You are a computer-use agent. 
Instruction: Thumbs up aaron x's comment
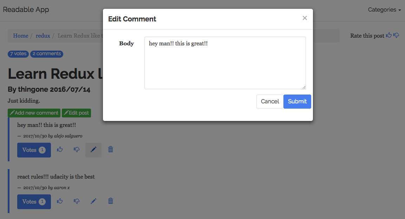60,201
